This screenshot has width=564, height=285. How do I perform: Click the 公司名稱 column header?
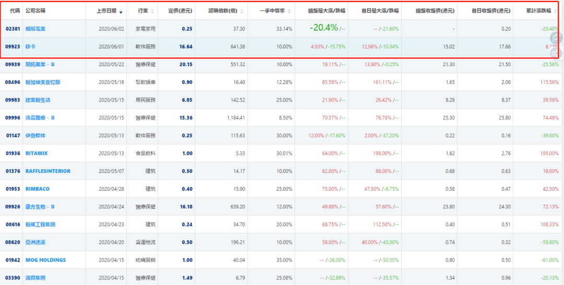(x=36, y=11)
